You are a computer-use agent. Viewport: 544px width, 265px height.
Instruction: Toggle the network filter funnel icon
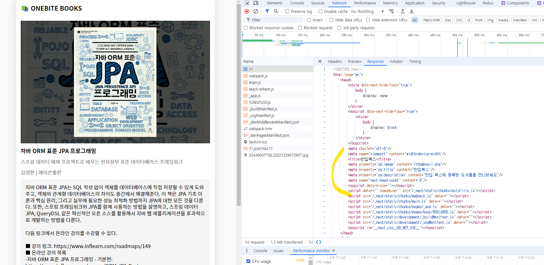(x=267, y=11)
